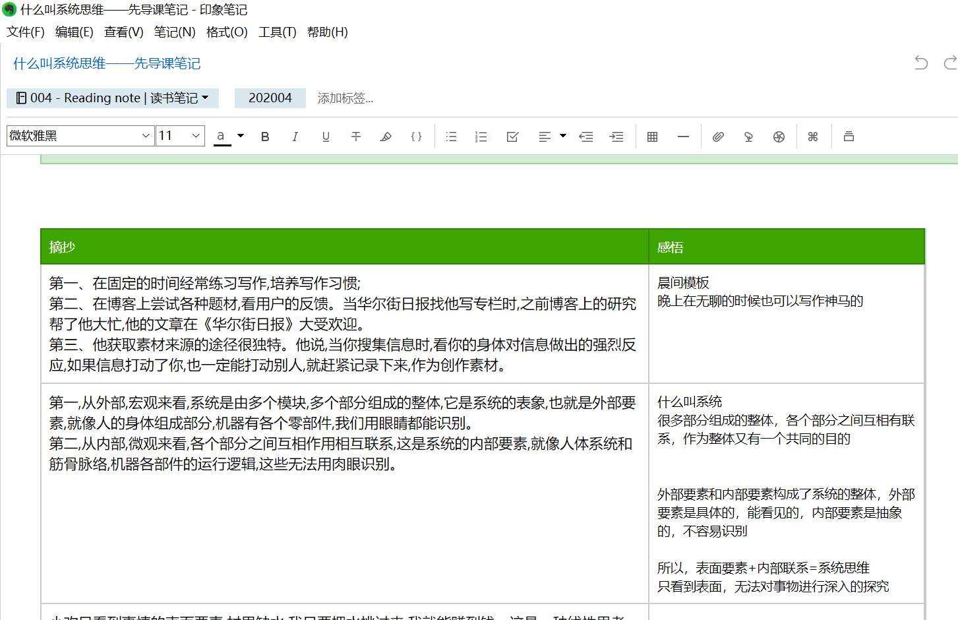Expand the notebook selector '004 - Reading note'
This screenshot has width=958, height=620.
click(113, 98)
